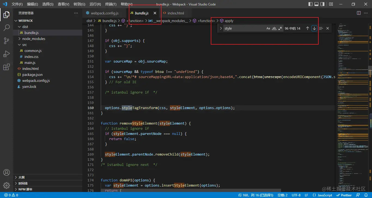Select __webpack_modules__ in the breadcrumb
This screenshot has height=198, width=372.
coord(170,21)
